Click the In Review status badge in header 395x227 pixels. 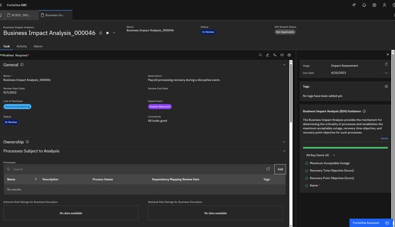coord(208,32)
